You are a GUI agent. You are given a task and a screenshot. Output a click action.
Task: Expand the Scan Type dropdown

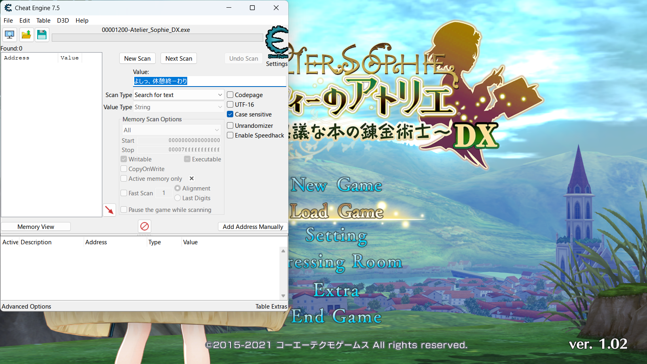[179, 95]
